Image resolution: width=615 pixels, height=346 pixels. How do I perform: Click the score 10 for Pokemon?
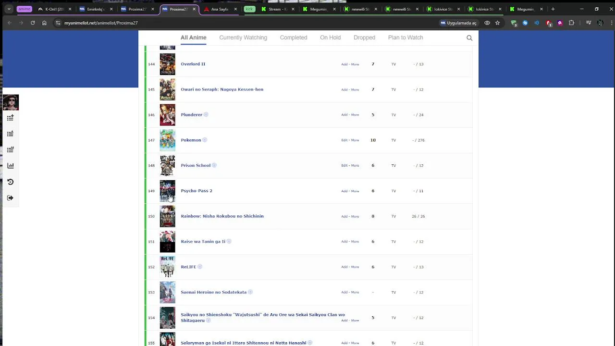coord(373,140)
